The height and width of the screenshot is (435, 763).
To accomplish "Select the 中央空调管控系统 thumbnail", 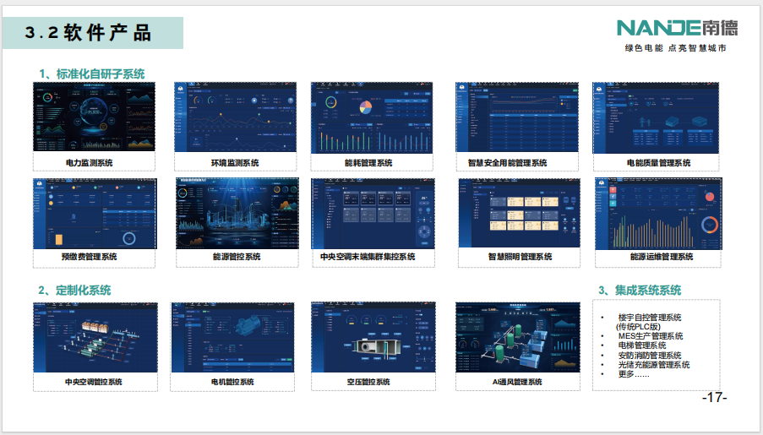I will [x=94, y=337].
